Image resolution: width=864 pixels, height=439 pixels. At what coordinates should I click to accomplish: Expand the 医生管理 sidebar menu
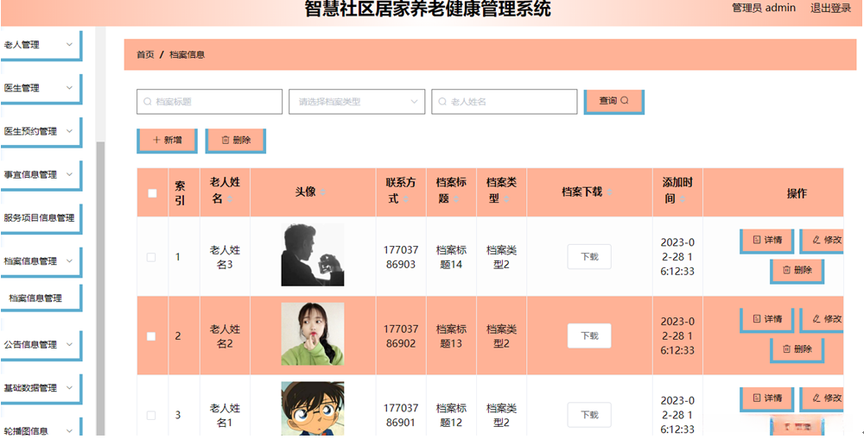40,88
